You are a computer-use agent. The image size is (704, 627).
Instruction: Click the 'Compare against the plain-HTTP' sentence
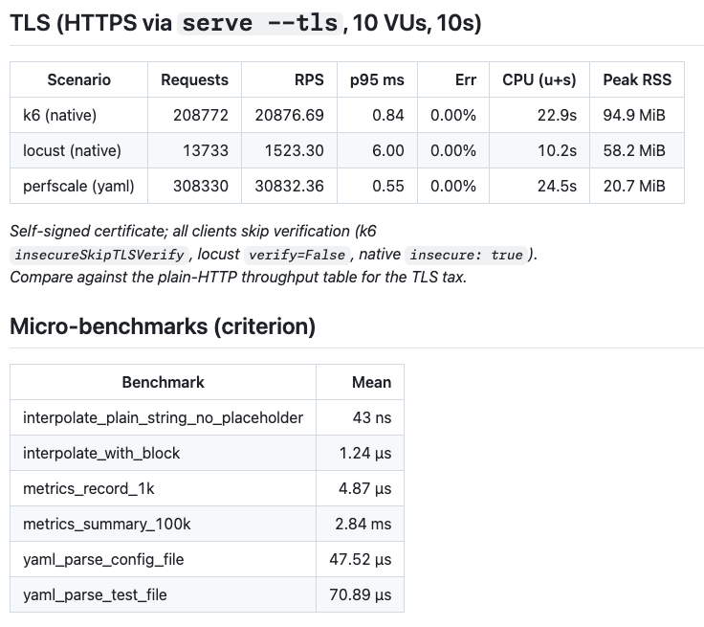pos(238,277)
